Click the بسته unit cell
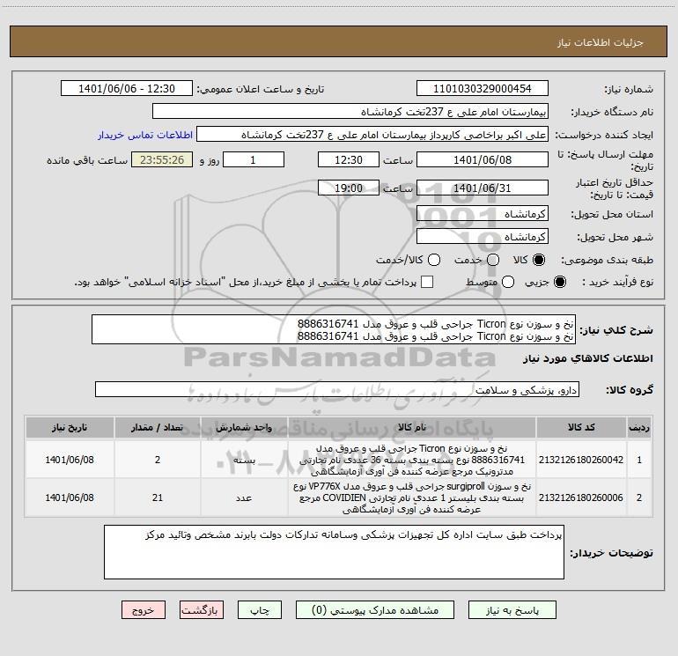The width and height of the screenshot is (678, 656). pos(244,460)
